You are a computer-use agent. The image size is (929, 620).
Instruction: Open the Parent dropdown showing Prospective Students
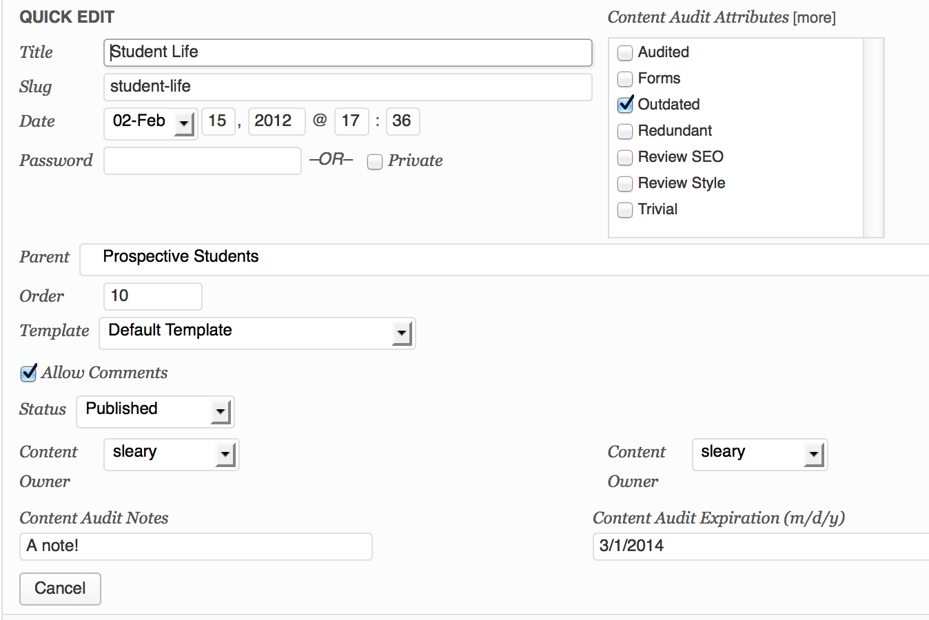(503, 259)
